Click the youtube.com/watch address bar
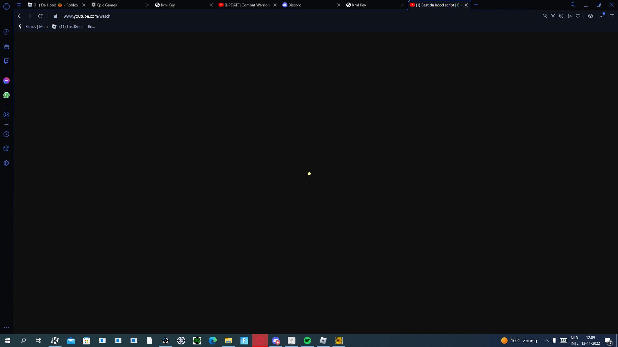618x347 pixels. tap(87, 16)
